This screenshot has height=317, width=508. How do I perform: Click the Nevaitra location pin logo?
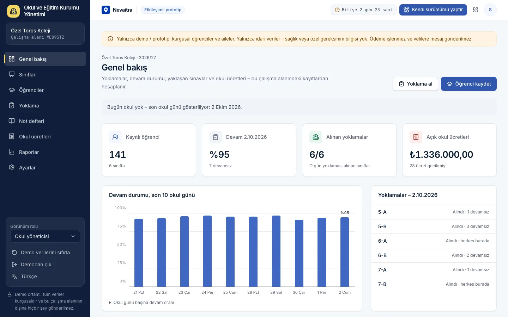click(x=106, y=10)
